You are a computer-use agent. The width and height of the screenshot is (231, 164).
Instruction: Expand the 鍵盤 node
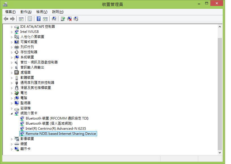[x=12, y=144]
